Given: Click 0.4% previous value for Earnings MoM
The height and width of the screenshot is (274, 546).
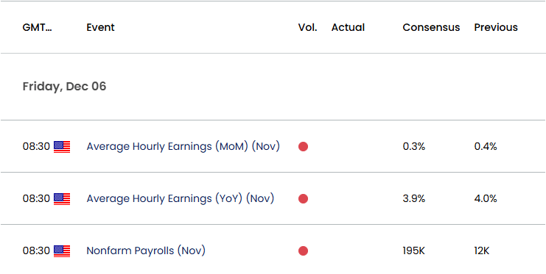Looking at the screenshot, I should pos(486,147).
